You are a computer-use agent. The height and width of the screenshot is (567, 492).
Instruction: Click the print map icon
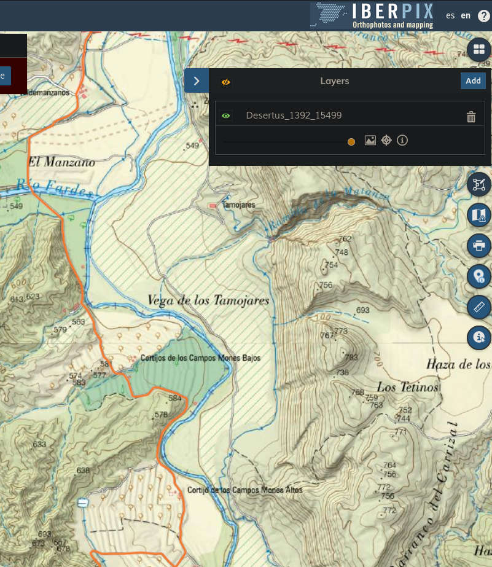click(479, 246)
